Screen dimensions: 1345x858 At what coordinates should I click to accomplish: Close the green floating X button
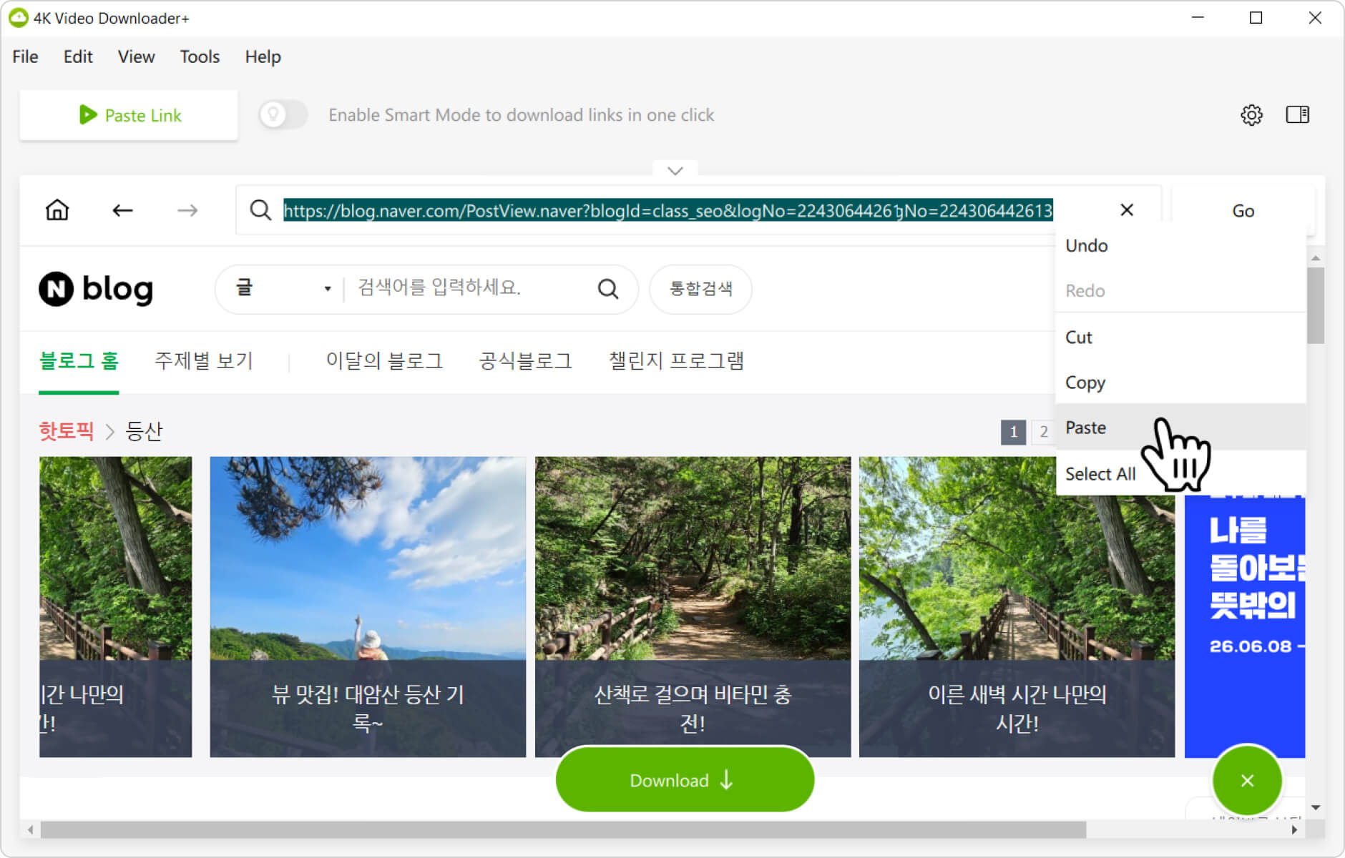[x=1247, y=780]
